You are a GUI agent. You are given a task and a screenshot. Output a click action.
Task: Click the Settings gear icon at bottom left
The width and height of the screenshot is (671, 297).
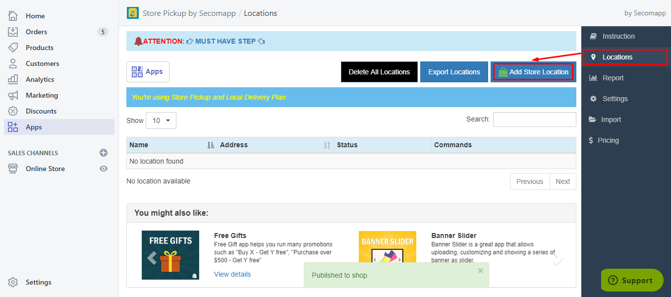(x=13, y=282)
